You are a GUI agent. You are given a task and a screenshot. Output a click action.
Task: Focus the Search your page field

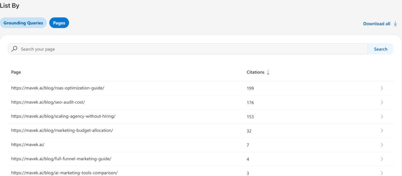[x=188, y=49]
